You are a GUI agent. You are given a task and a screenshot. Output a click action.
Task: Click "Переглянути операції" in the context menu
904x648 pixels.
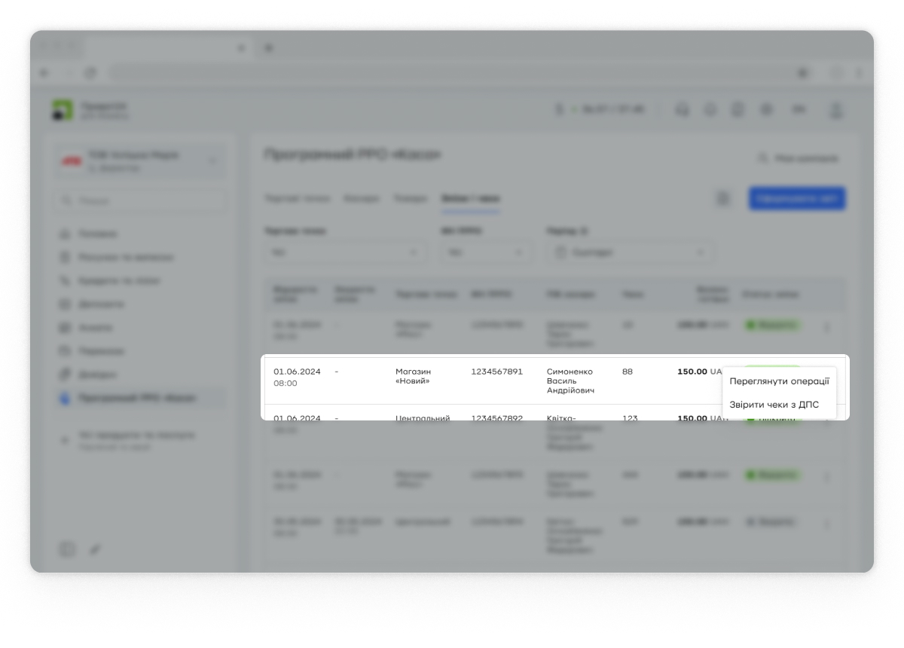pos(779,381)
